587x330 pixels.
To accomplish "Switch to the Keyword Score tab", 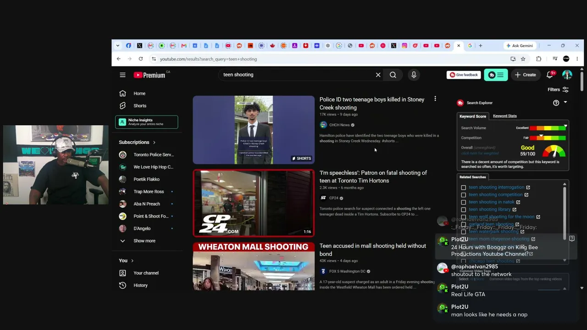I will [473, 116].
